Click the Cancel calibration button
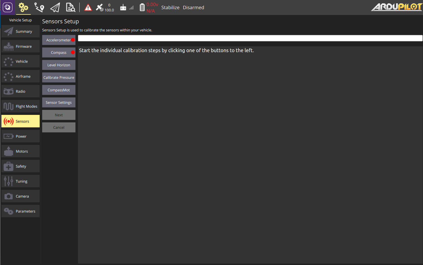Image resolution: width=423 pixels, height=265 pixels. 59,127
